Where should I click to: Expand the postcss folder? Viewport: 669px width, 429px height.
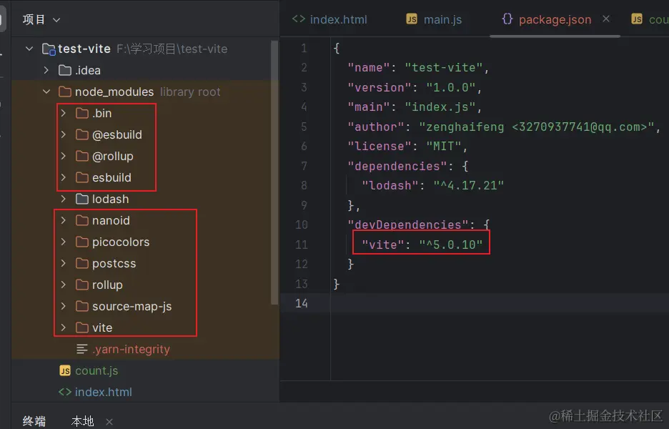(63, 263)
